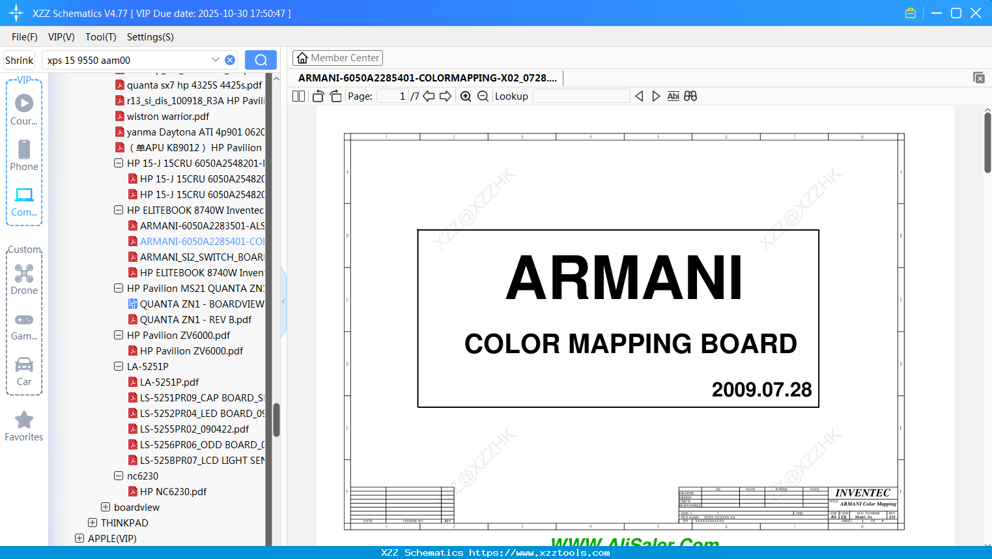Rotate page clockwise
This screenshot has width=992, height=559.
click(x=335, y=96)
